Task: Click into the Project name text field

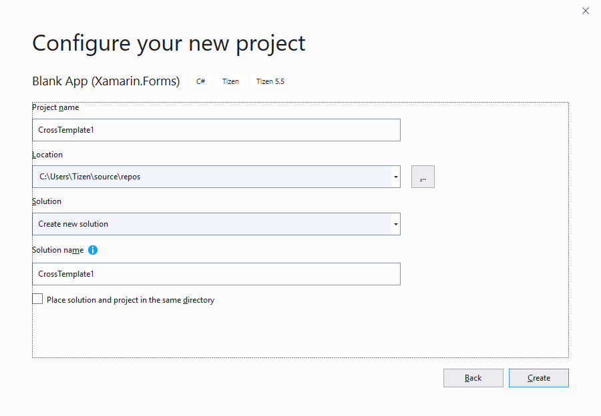Action: 216,130
